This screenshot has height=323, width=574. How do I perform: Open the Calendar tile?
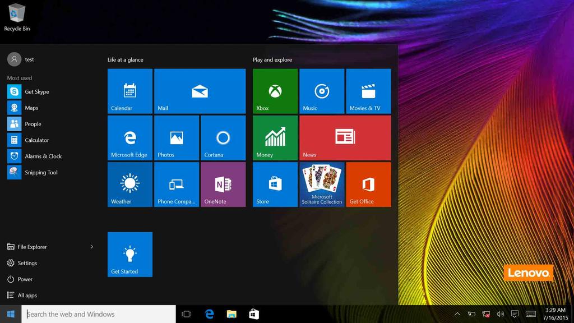click(x=130, y=91)
